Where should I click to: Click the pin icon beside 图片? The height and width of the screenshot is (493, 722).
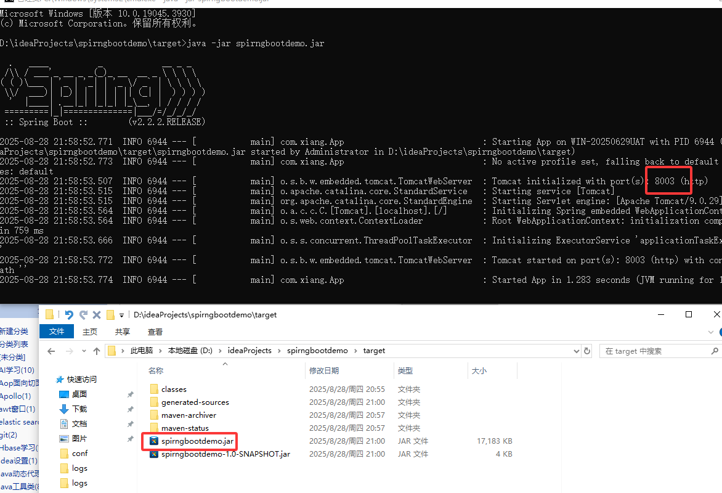click(x=131, y=439)
